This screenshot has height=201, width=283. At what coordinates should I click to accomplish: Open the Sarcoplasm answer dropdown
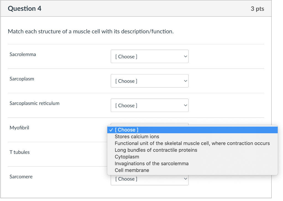(x=149, y=81)
